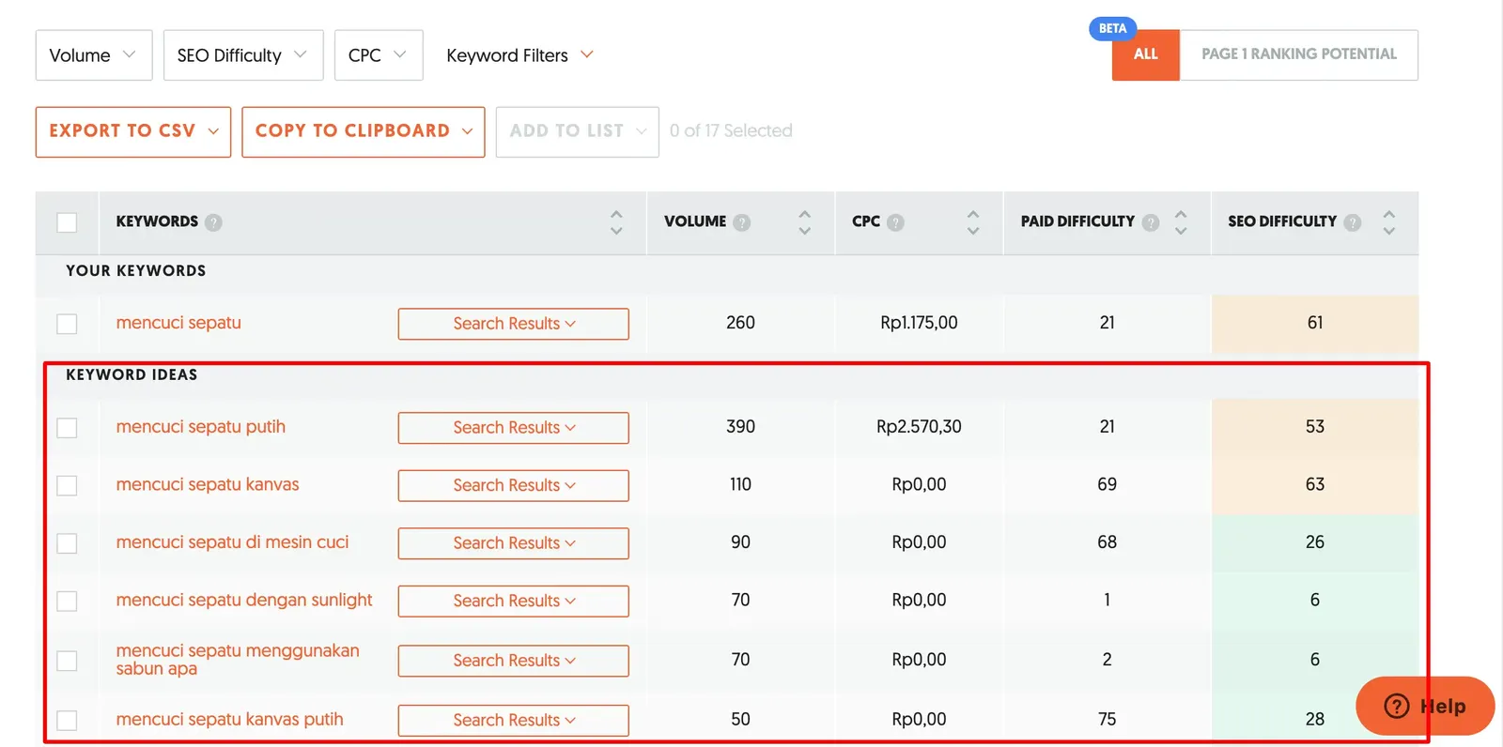Open the CPC filter dropdown
1503x747 pixels.
[x=379, y=55]
